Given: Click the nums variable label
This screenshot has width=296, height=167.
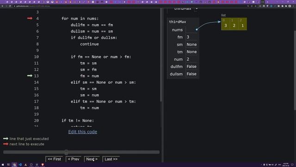Looking at the screenshot, I should click(177, 30).
